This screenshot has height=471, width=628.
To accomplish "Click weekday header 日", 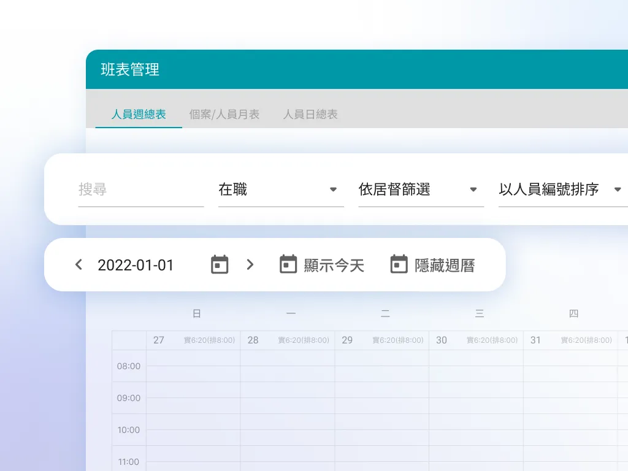I will click(x=197, y=313).
